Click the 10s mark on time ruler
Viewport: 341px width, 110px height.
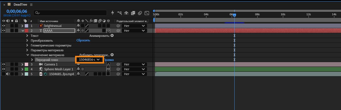click(x=283, y=14)
